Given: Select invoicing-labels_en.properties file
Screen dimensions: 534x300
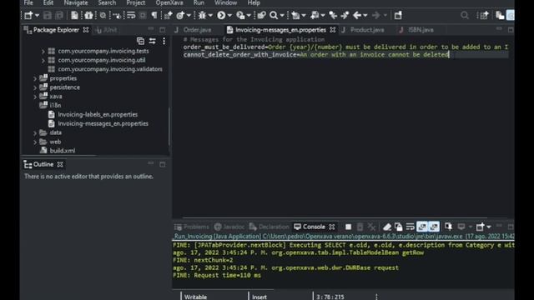Looking at the screenshot, I should coord(98,115).
